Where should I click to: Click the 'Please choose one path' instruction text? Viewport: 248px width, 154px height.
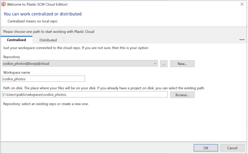[x=49, y=31]
